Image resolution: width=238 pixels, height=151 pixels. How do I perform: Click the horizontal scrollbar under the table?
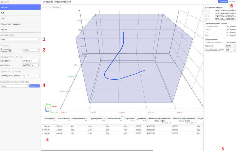[97, 150]
